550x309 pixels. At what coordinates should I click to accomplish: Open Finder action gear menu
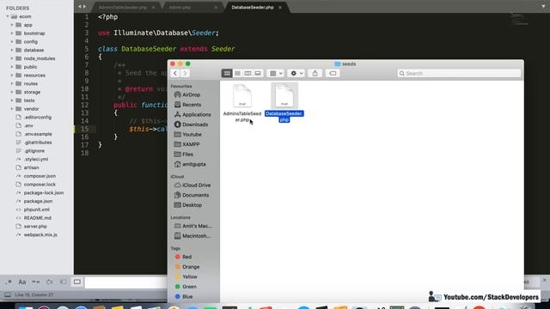coord(296,73)
